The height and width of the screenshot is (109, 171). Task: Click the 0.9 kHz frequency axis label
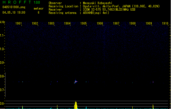tap(2, 63)
